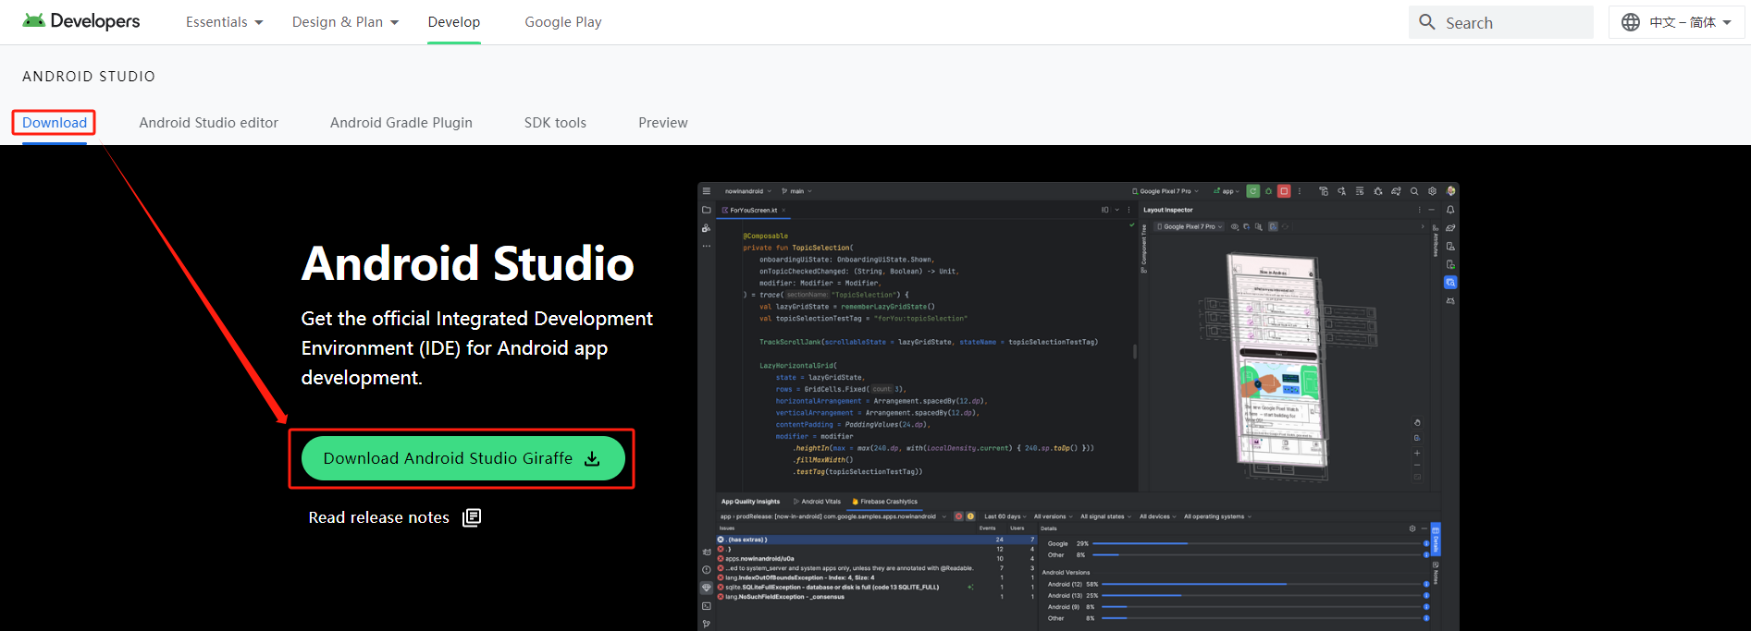Open Google Pixel 7 Pro device dropdown in IDE toolbar

coord(1165,191)
